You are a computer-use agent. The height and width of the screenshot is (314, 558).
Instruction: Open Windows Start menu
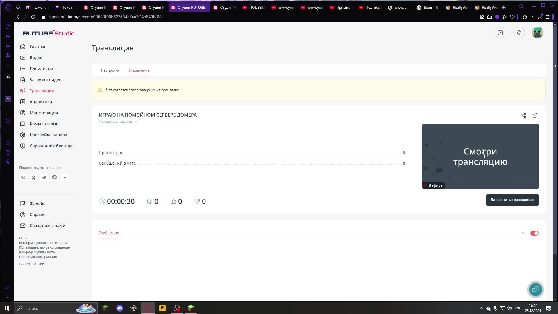click(x=7, y=308)
